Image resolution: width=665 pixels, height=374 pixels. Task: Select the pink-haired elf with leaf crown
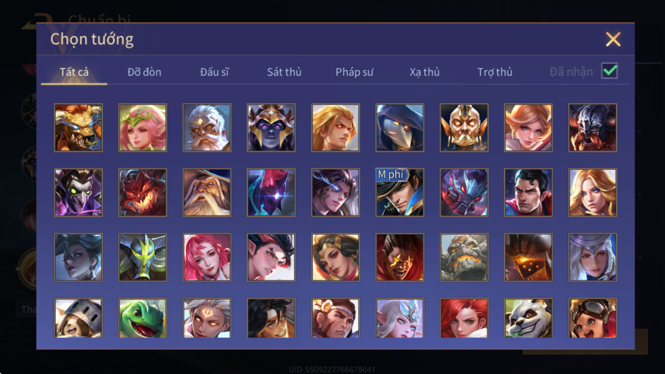(142, 128)
